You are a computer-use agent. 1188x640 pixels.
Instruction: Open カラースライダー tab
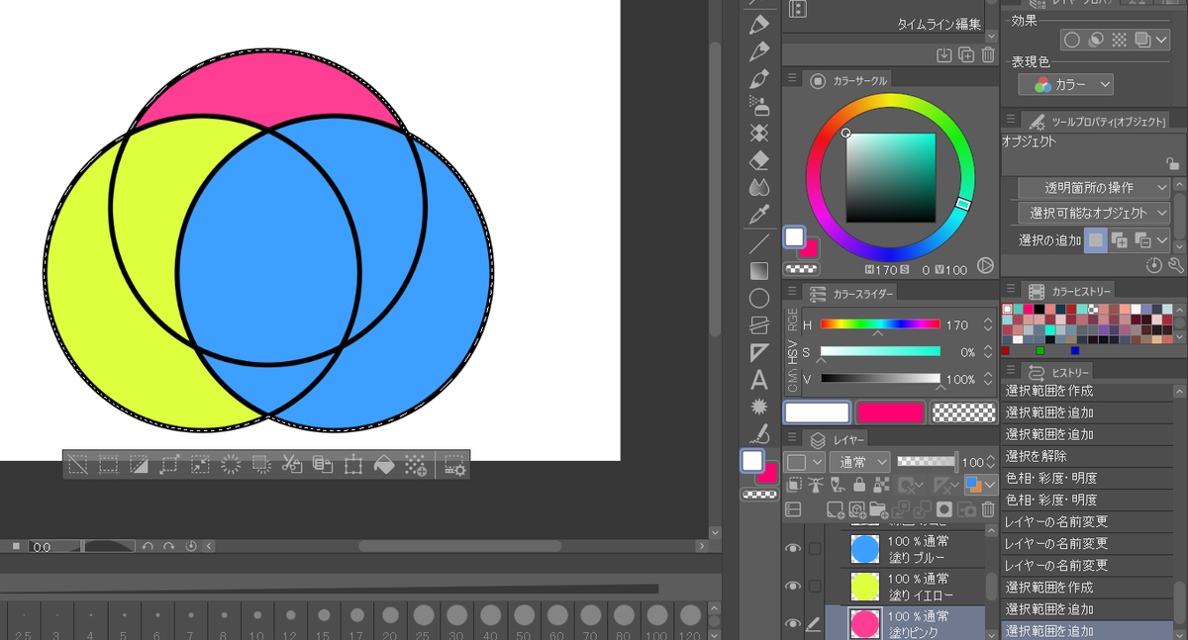click(x=852, y=294)
